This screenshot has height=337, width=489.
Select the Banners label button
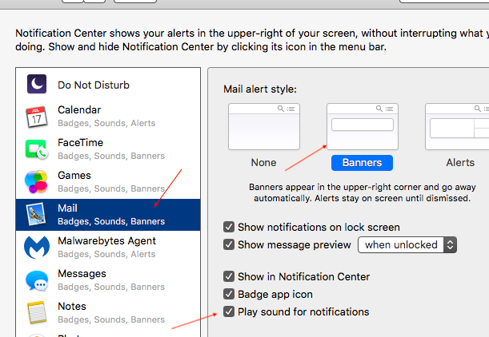pos(362,163)
